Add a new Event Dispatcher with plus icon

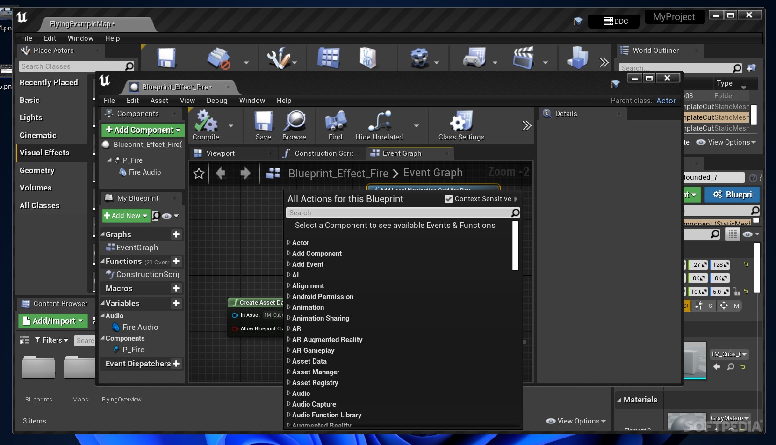(176, 364)
